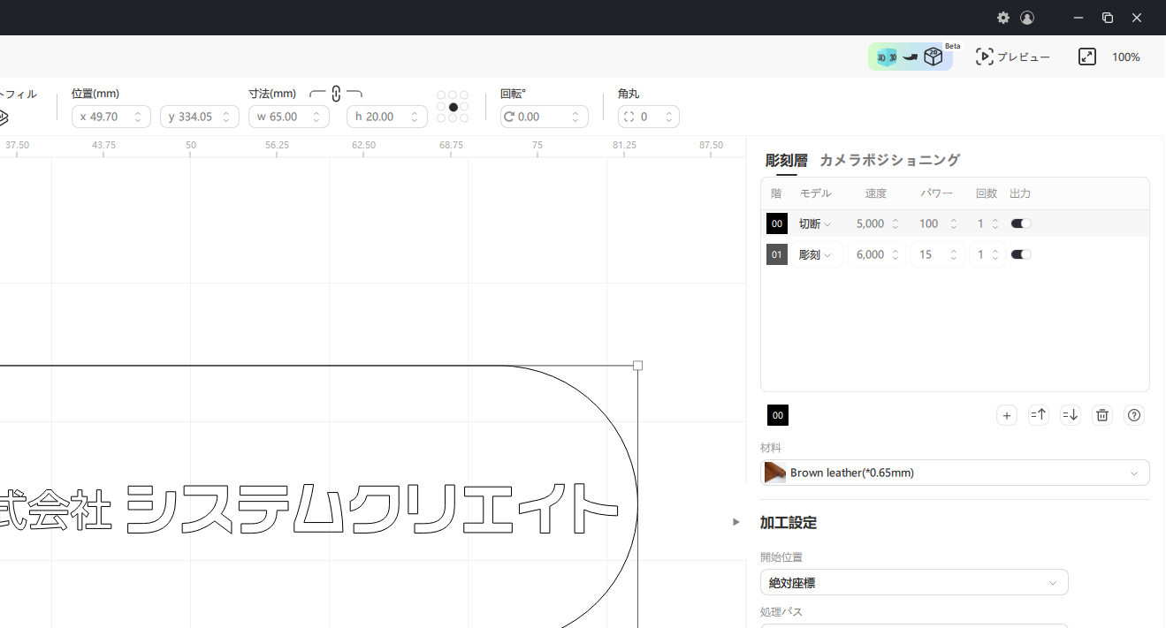
Task: Delete the selected layer with trash icon
Action: pos(1102,415)
